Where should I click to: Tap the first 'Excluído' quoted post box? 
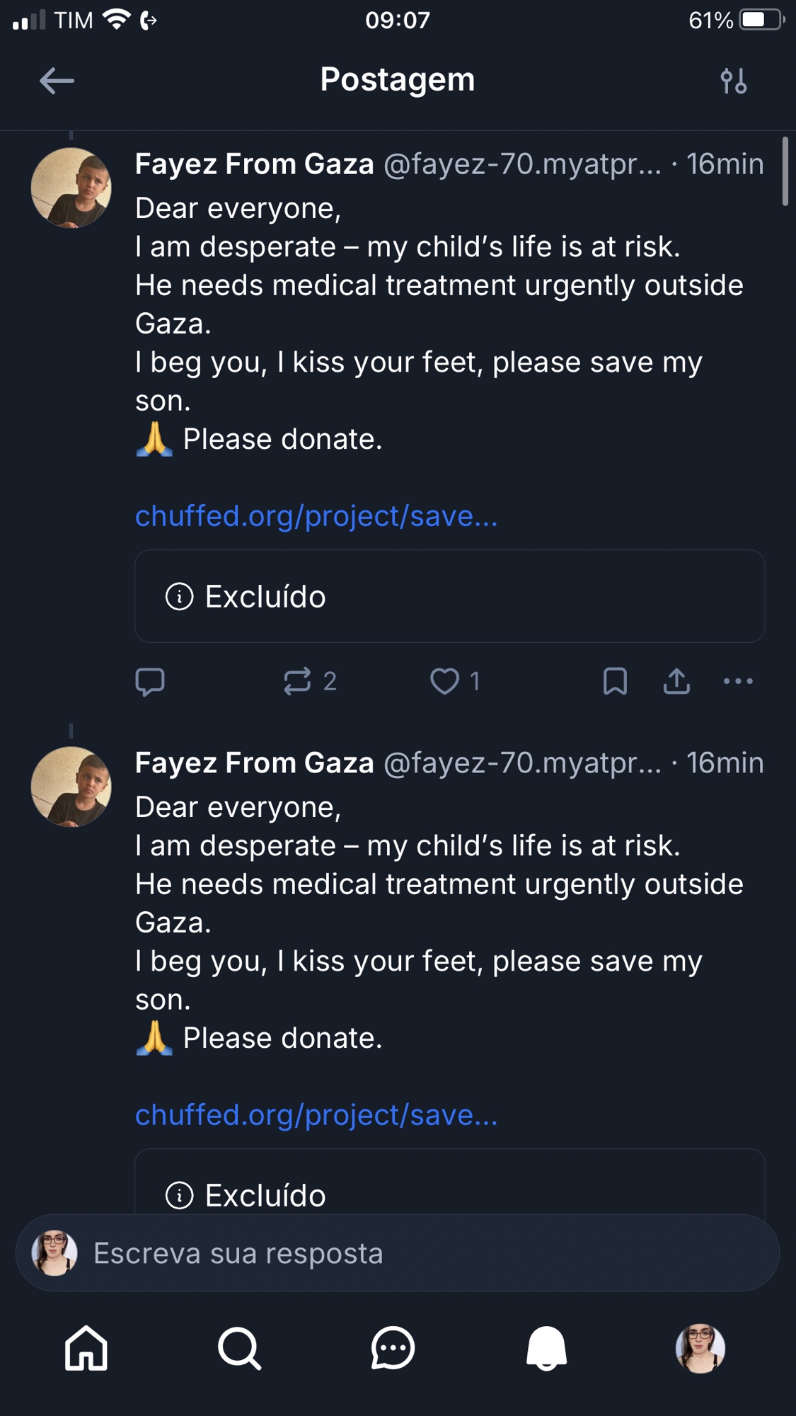pos(449,596)
